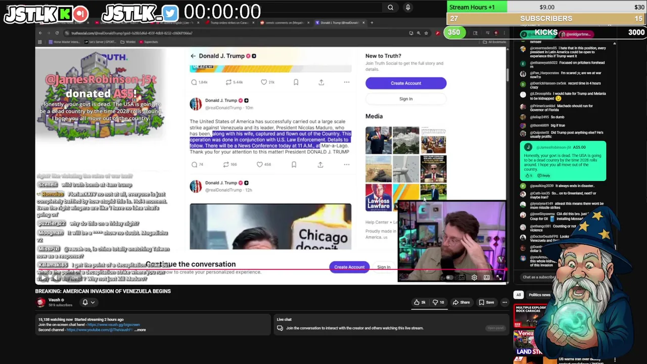This screenshot has height=364, width=647.
Task: Click reply icon on post with 1.84k replies
Action: 194,82
